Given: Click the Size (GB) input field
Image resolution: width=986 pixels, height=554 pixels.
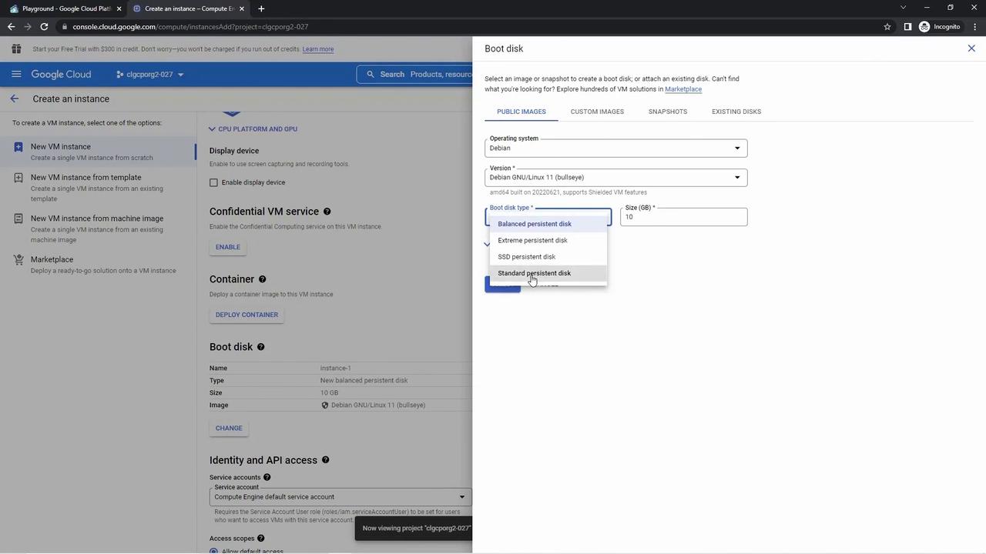Looking at the screenshot, I should tap(684, 217).
